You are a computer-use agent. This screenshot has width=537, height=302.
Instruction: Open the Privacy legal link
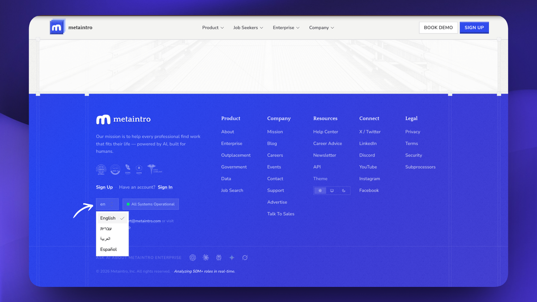pyautogui.click(x=413, y=132)
